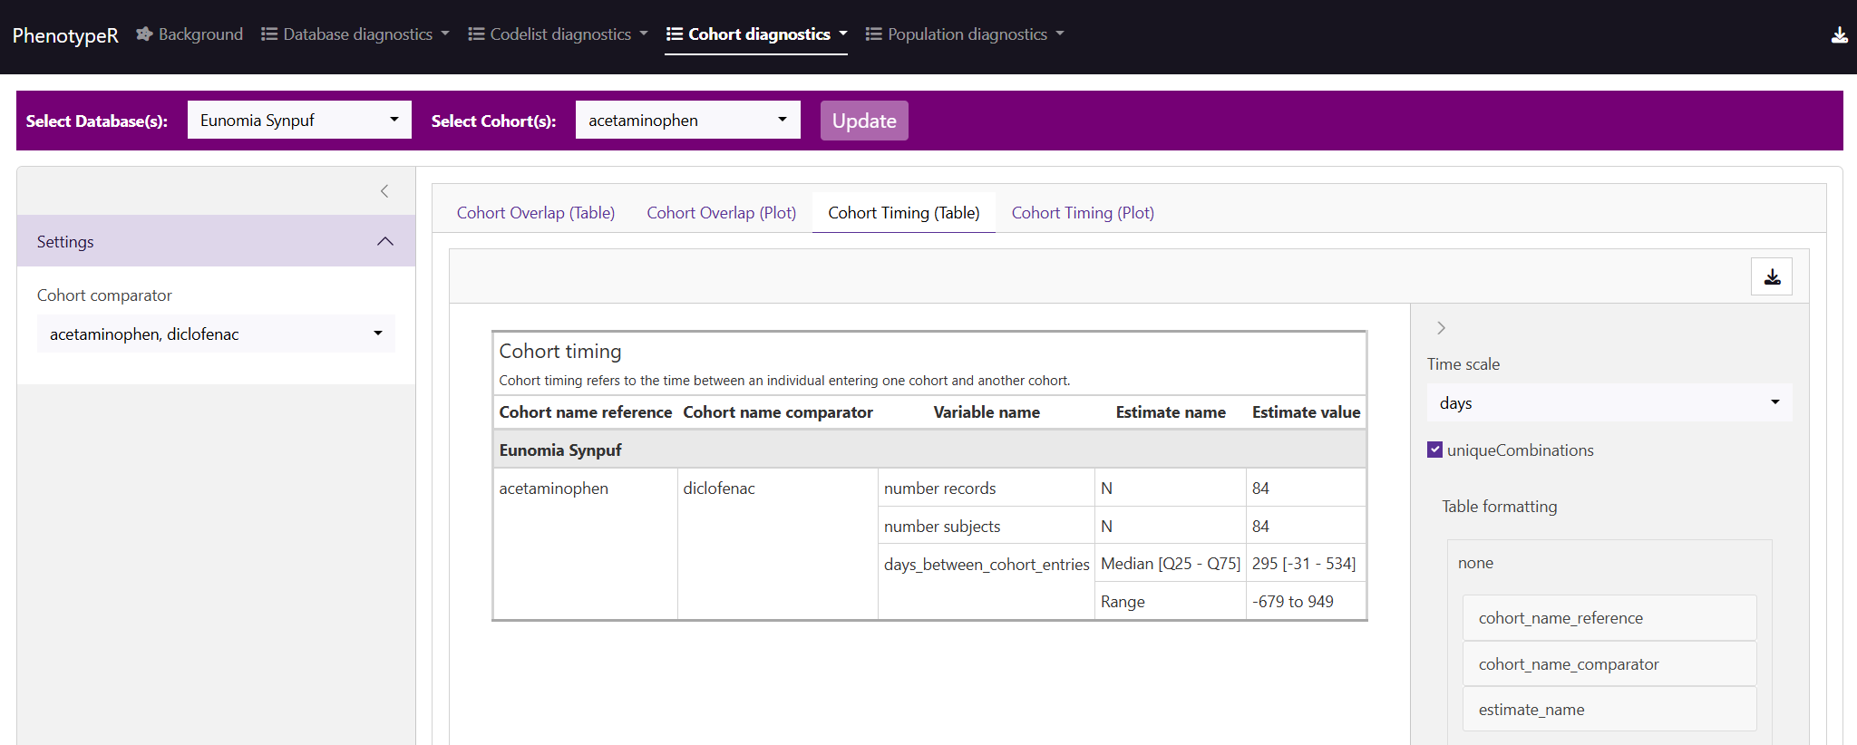The image size is (1857, 745).
Task: Open Background page via gear icon
Action: click(144, 34)
